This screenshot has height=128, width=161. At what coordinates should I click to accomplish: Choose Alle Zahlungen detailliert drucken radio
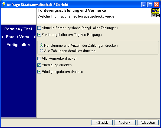point(41,51)
